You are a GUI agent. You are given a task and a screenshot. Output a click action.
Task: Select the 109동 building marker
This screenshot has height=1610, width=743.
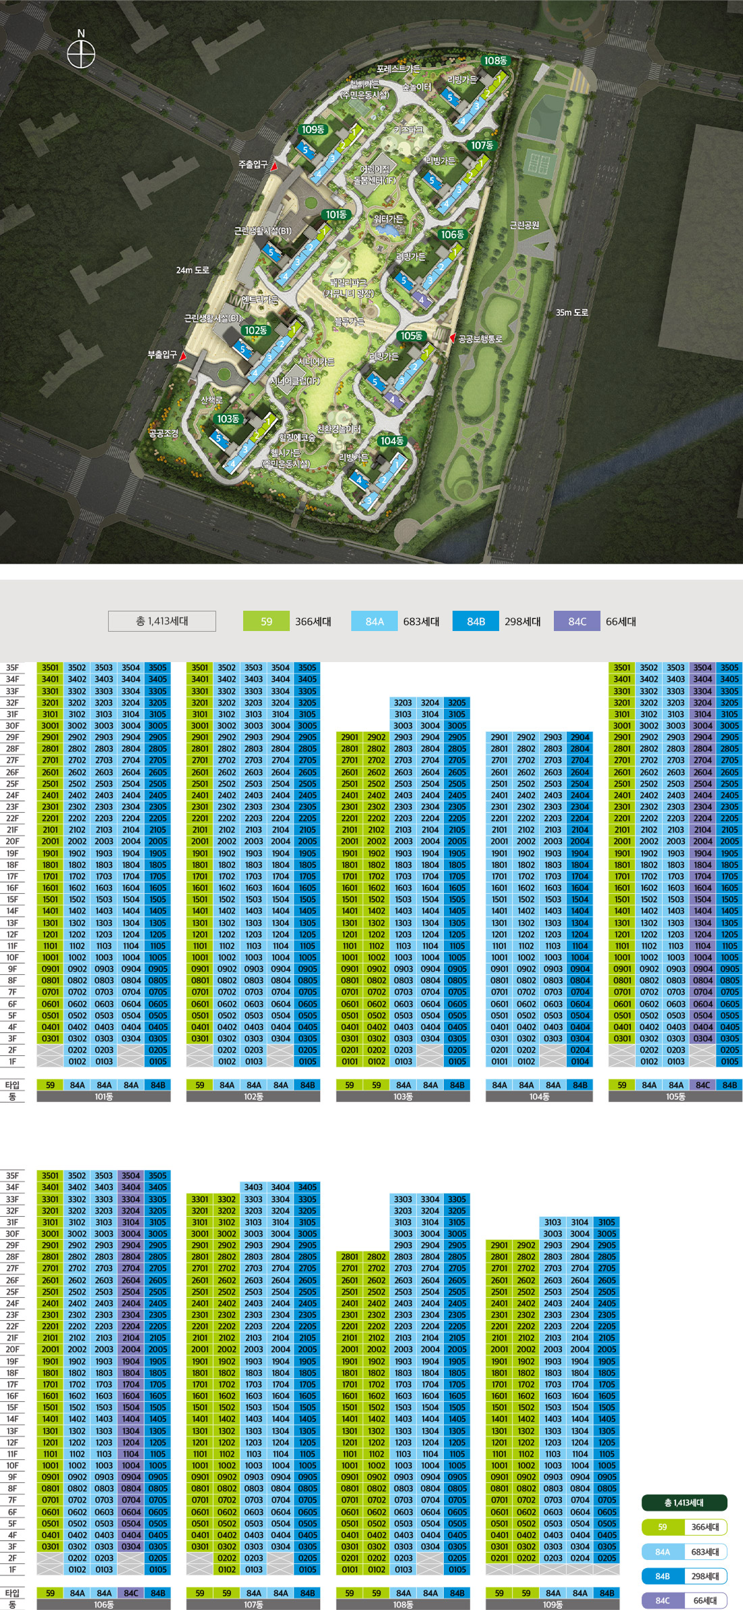click(313, 129)
